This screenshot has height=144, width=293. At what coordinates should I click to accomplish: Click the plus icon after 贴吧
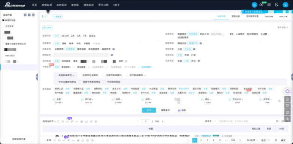coord(126,61)
